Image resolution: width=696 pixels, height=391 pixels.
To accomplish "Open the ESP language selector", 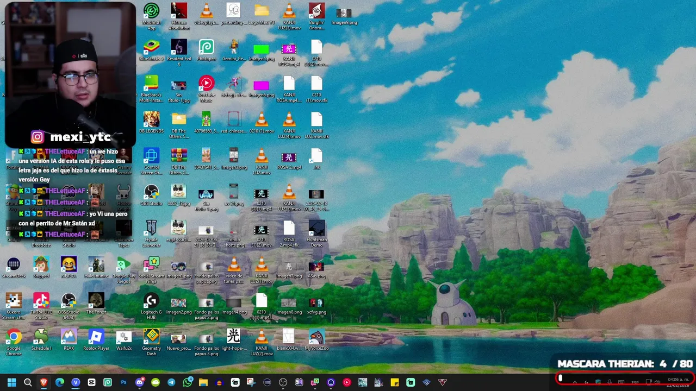I will click(x=635, y=382).
